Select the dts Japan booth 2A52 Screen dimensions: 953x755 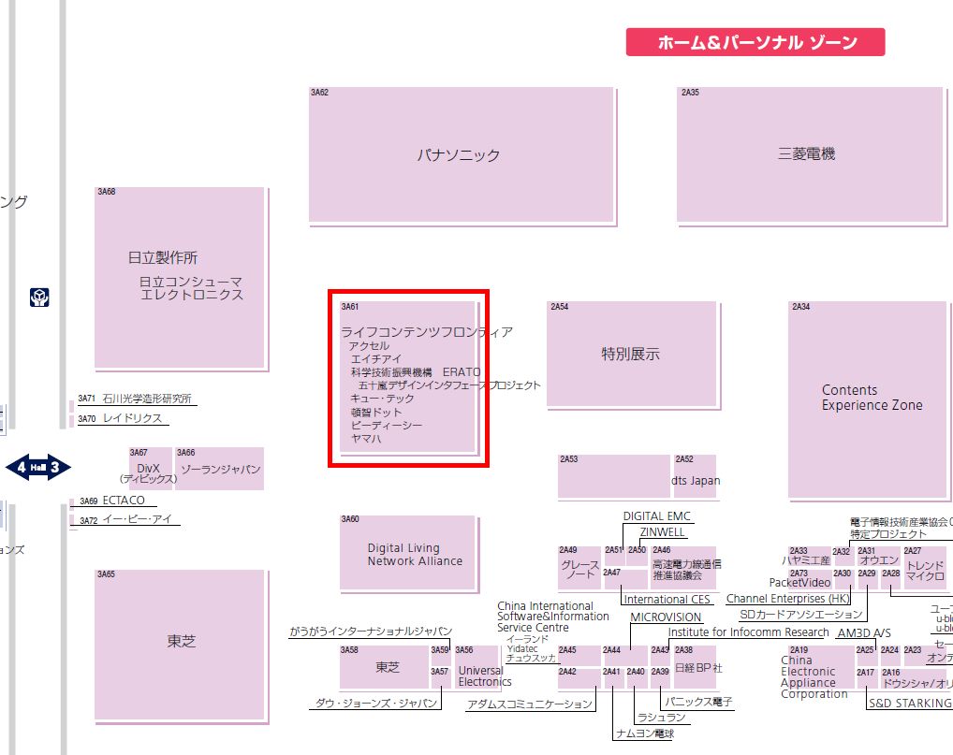[x=695, y=475]
